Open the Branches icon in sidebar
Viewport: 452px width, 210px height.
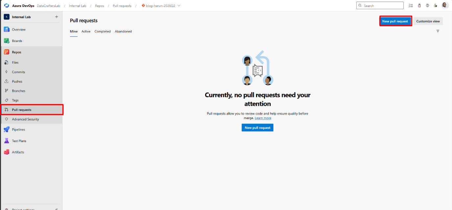[6, 91]
